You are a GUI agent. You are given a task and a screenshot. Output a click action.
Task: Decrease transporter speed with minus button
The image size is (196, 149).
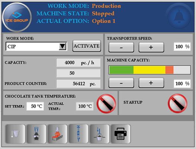(x=121, y=47)
